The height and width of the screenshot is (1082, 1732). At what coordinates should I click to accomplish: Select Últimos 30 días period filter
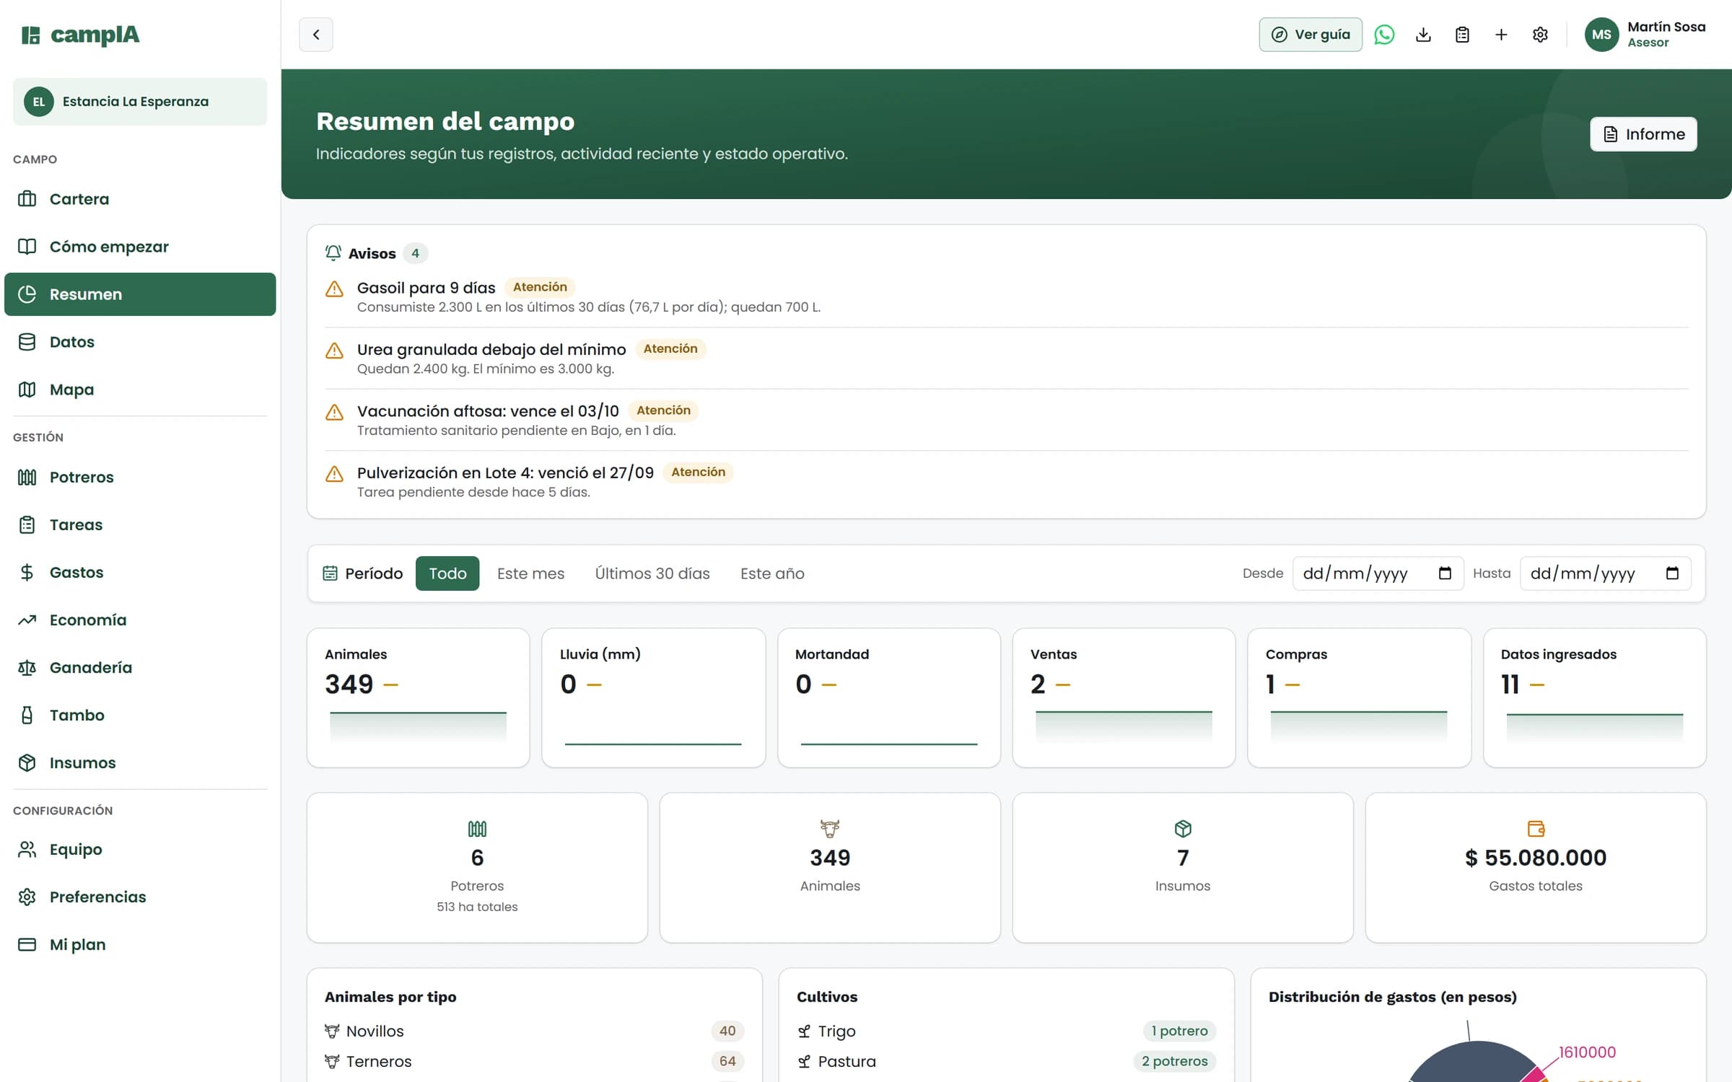coord(652,573)
